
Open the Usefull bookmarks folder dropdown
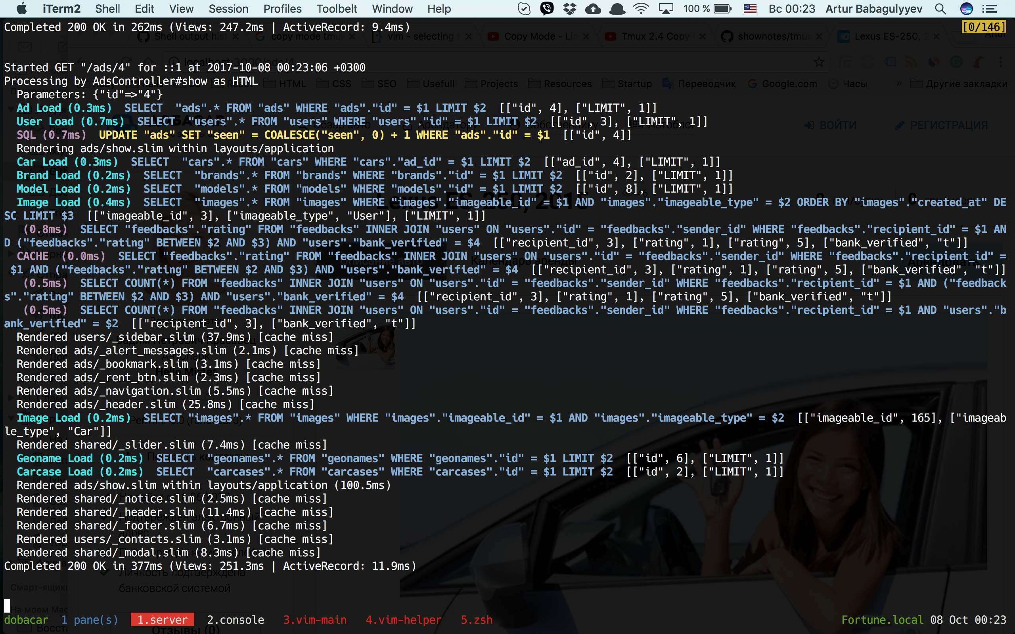(431, 84)
